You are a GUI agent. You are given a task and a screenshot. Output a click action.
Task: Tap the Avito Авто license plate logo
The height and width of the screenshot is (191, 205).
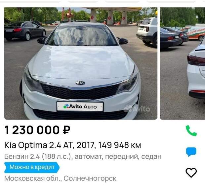coord(80,107)
